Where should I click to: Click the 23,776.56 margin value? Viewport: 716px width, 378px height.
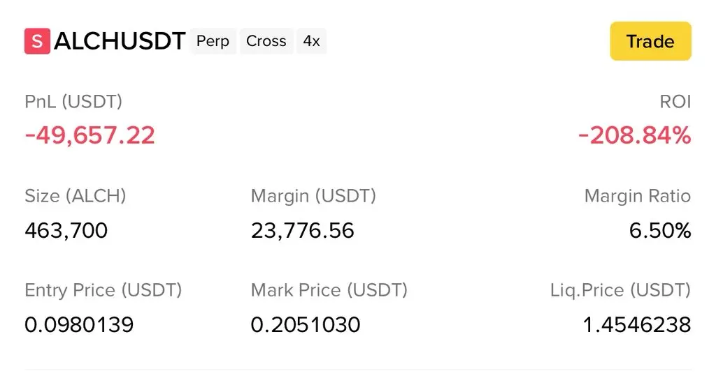coord(303,229)
